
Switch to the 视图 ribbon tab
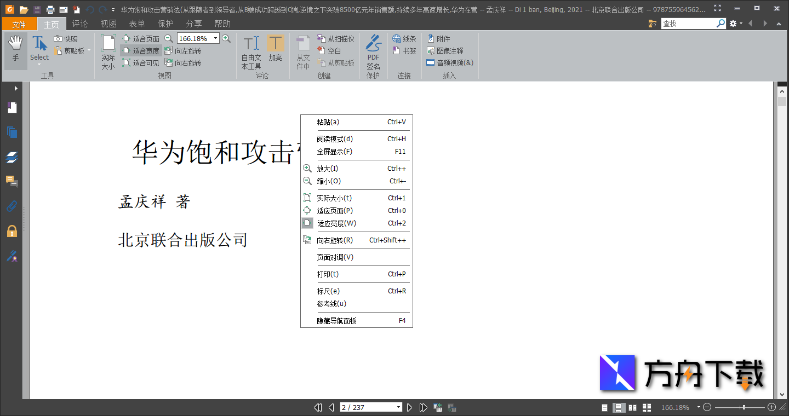click(107, 23)
